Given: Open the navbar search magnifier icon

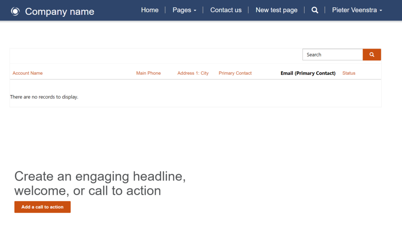Looking at the screenshot, I should tap(315, 10).
